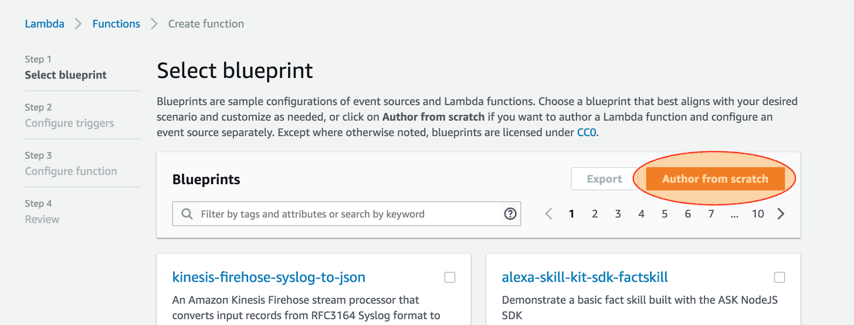
Task: Go to blueprints page 10
Action: pyautogui.click(x=758, y=214)
